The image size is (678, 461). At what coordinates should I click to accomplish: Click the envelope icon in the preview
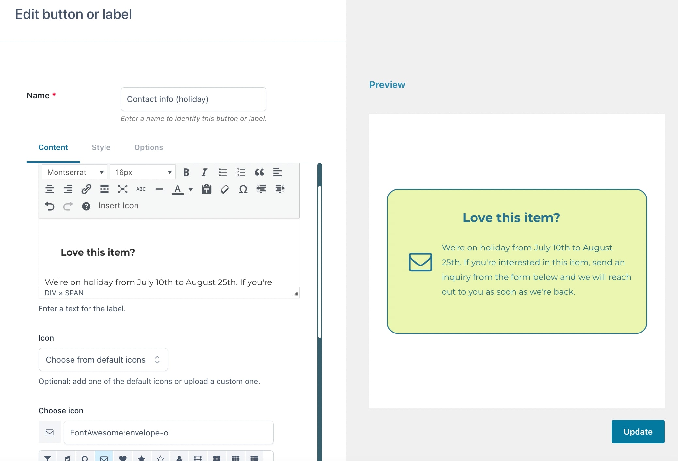[x=420, y=262]
